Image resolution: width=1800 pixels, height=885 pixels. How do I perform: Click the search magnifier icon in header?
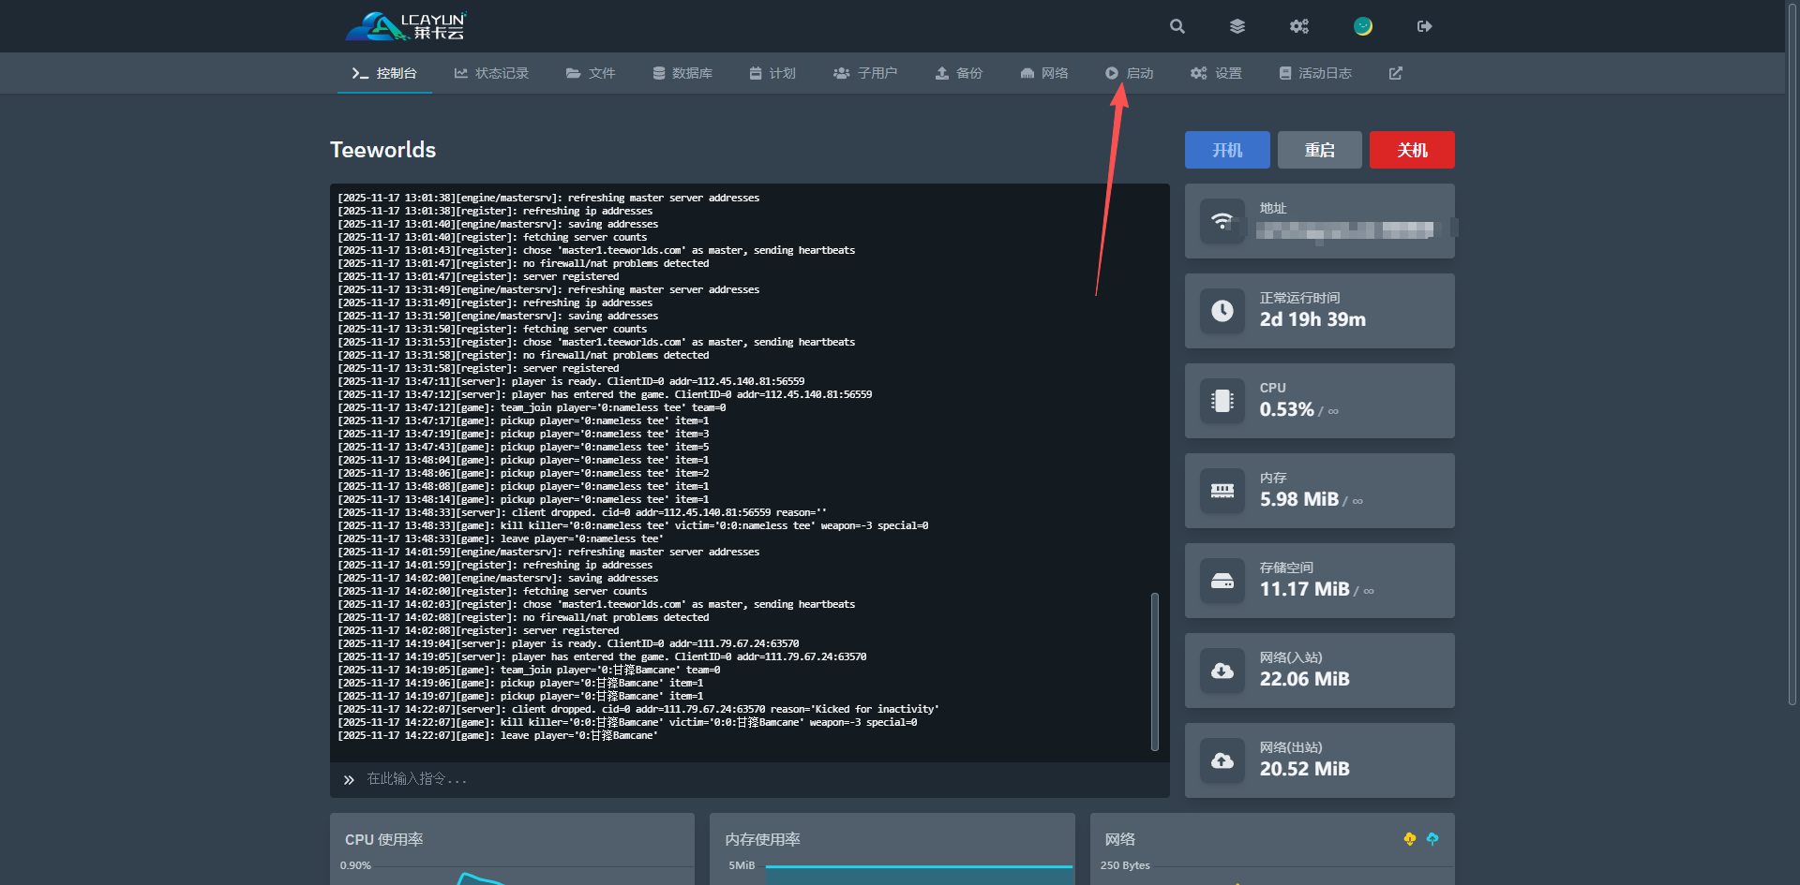(x=1177, y=26)
